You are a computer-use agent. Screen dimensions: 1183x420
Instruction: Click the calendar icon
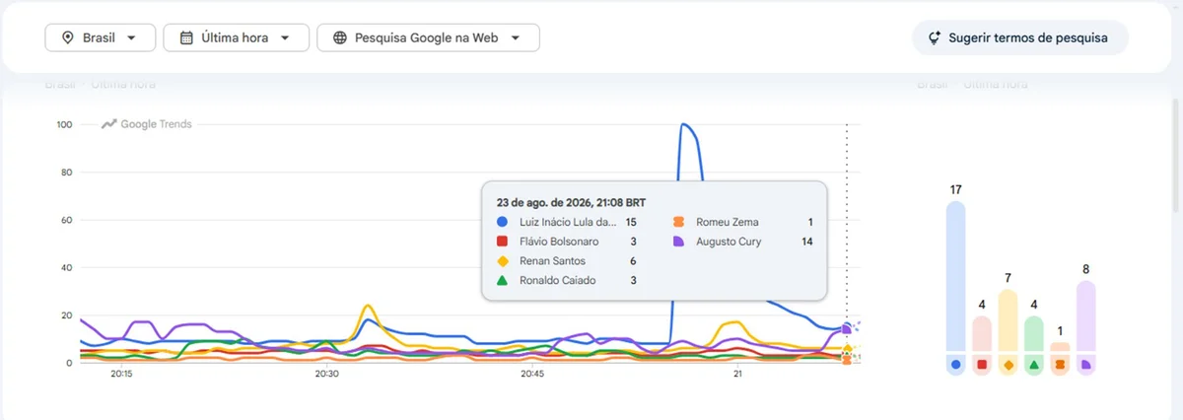[186, 37]
